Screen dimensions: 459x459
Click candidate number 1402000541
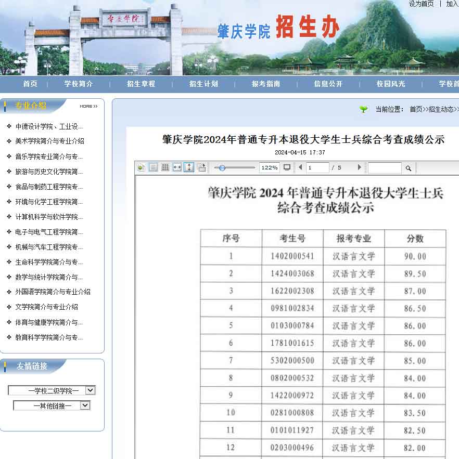(x=292, y=256)
